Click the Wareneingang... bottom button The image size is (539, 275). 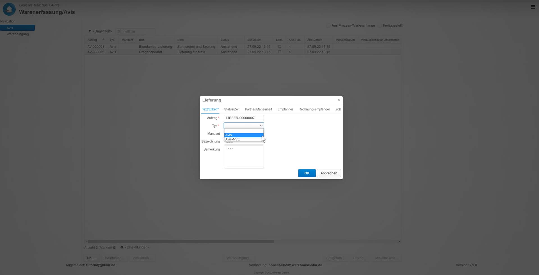pyautogui.click(x=239, y=258)
